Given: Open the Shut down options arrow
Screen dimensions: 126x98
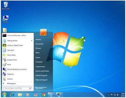Looking at the screenshot, I should (45, 88).
